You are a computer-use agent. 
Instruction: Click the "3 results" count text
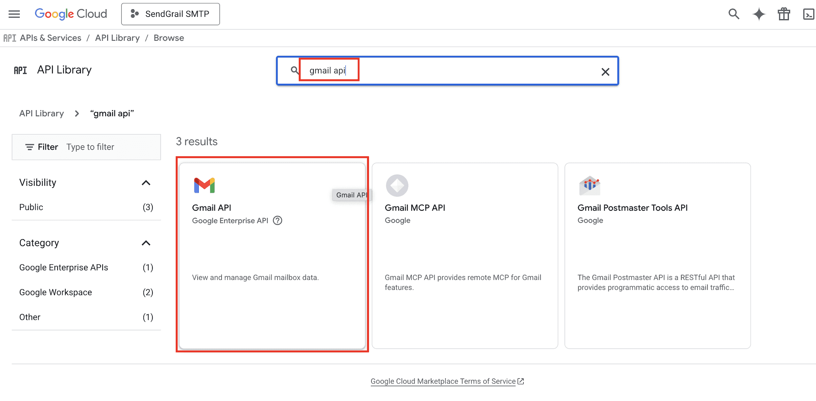point(196,141)
